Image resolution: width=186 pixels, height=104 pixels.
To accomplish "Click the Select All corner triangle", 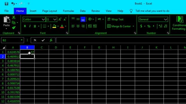I will [4, 47].
